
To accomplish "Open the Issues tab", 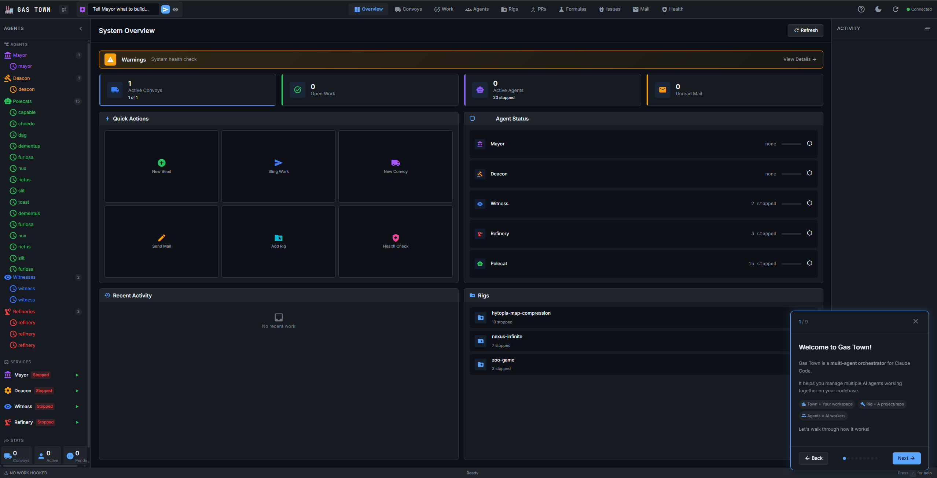I will (609, 9).
